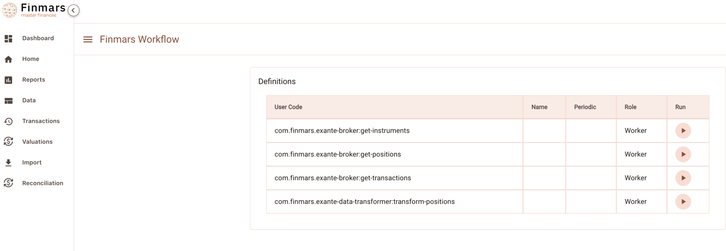This screenshot has width=726, height=251.
Task: Click the Finmars logo
Action: point(34,10)
